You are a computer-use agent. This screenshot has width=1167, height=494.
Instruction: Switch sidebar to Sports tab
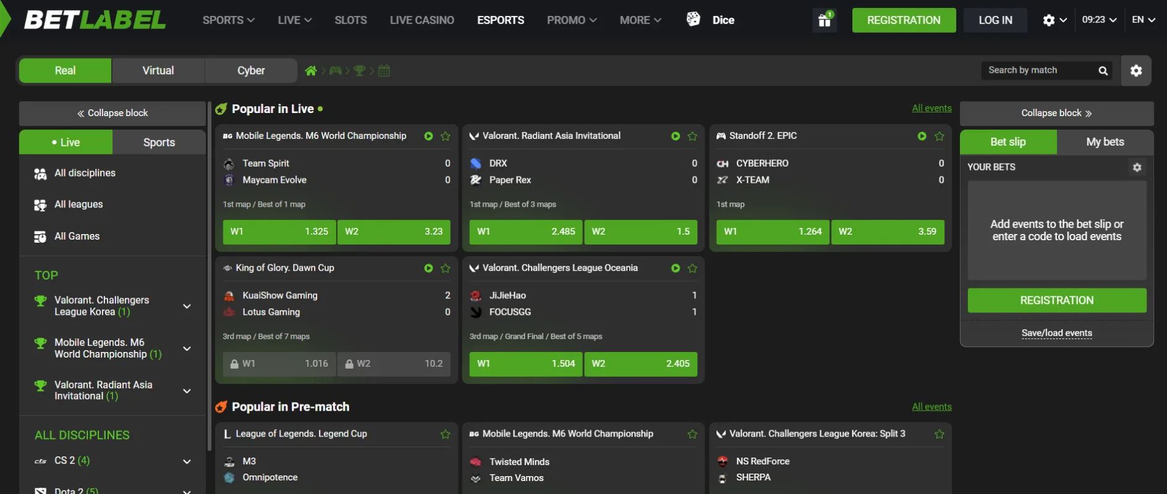(x=159, y=142)
